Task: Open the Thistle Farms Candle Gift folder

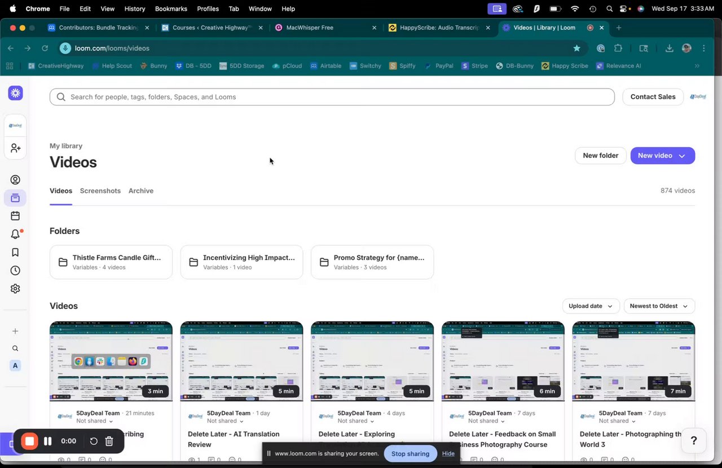Action: (x=111, y=262)
